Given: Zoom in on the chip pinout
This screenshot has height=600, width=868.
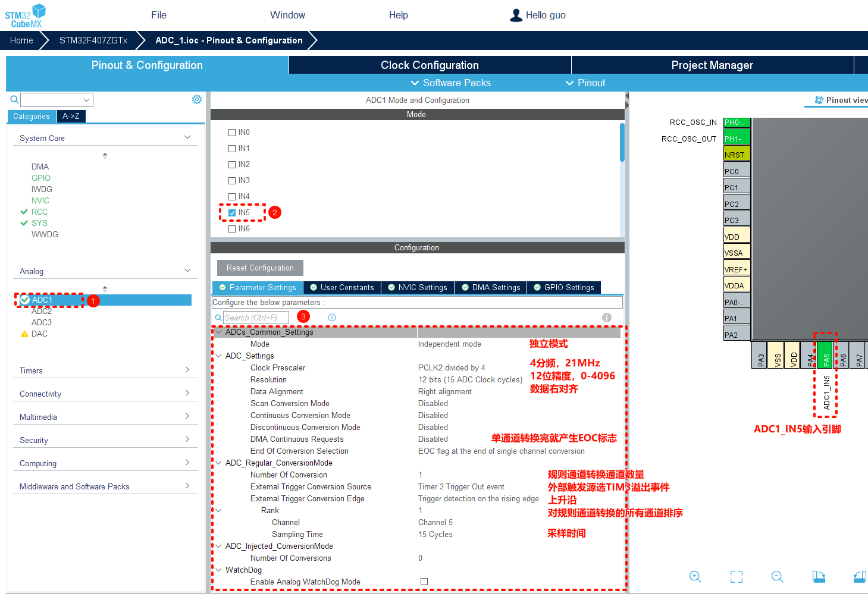Looking at the screenshot, I should pos(695,576).
